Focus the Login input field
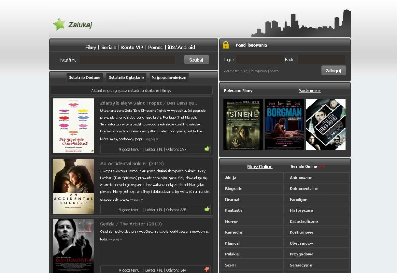The height and width of the screenshot is (273, 397). coord(259,60)
